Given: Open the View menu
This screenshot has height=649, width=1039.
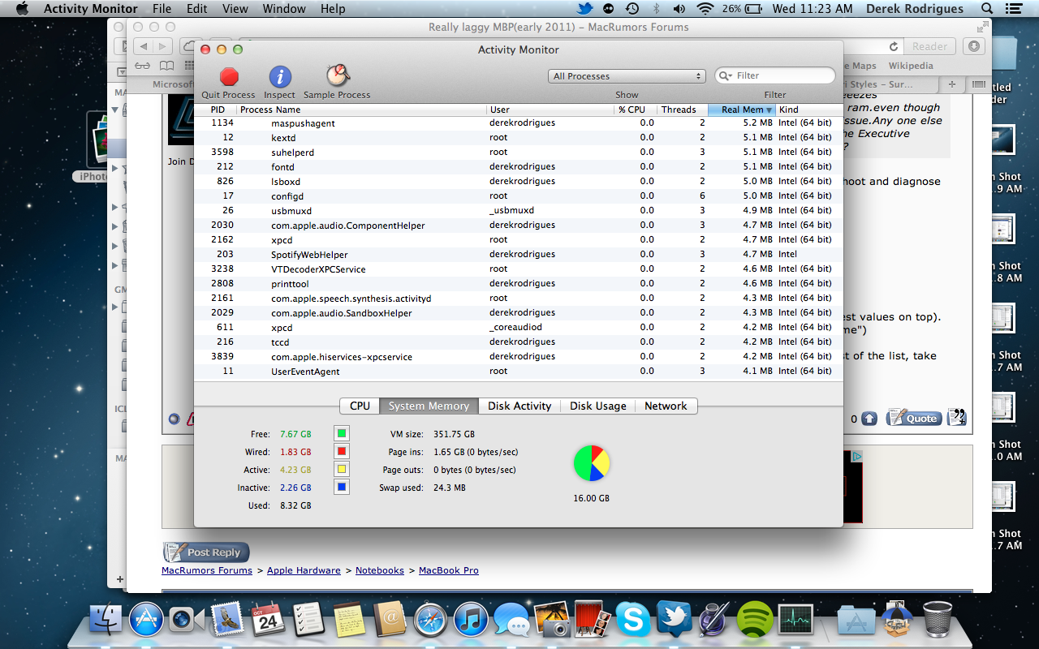Looking at the screenshot, I should point(235,9).
